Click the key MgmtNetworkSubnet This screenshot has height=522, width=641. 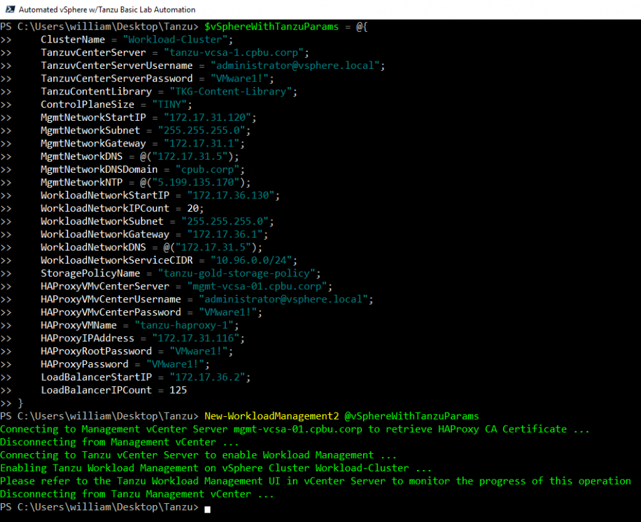[90, 130]
